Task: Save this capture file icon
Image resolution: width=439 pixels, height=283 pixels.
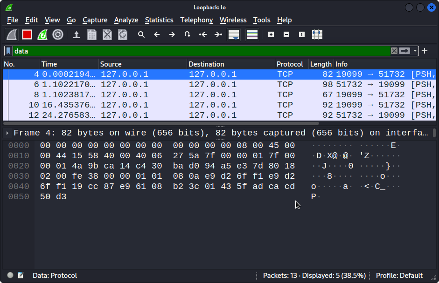Action: (x=92, y=34)
